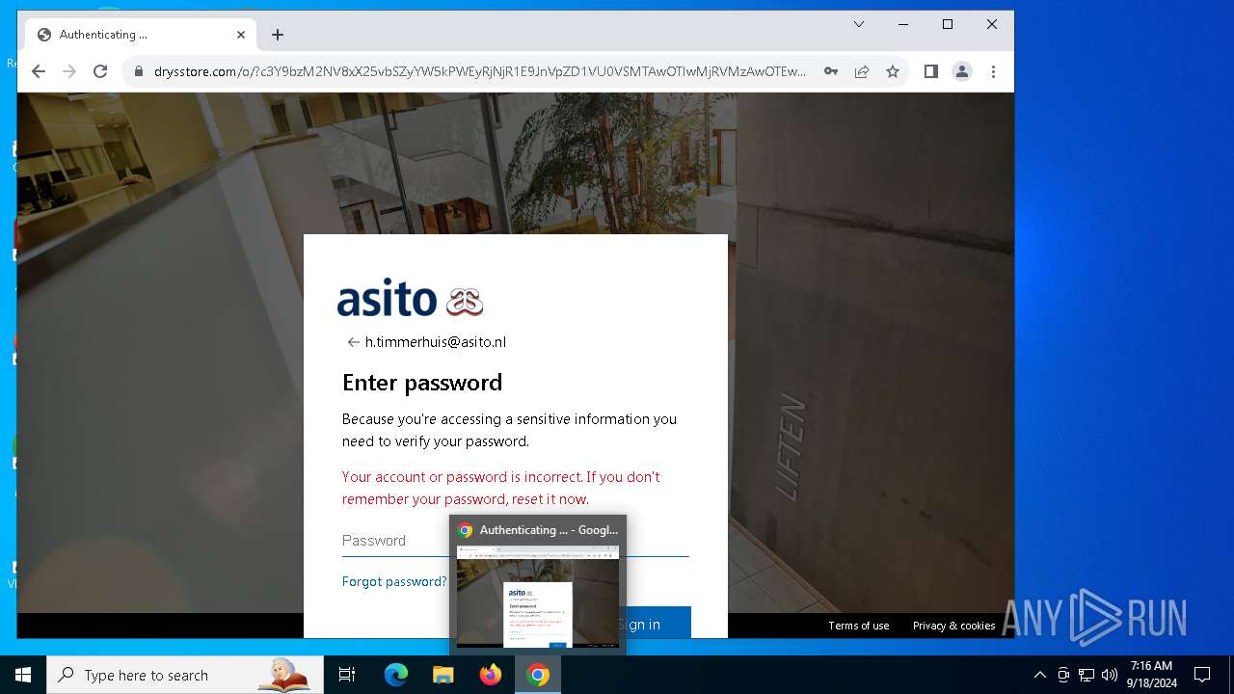Click the asito logo

click(x=410, y=298)
